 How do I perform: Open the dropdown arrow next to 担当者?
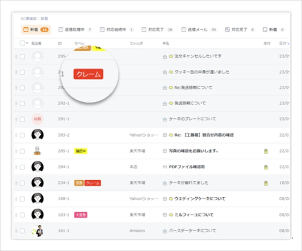click(26, 43)
